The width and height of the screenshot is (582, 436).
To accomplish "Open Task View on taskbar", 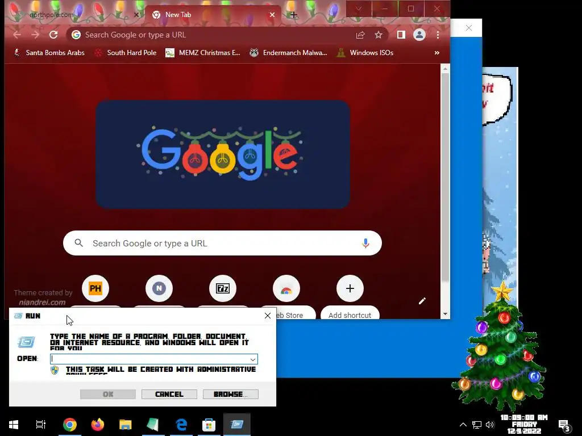I will [41, 425].
